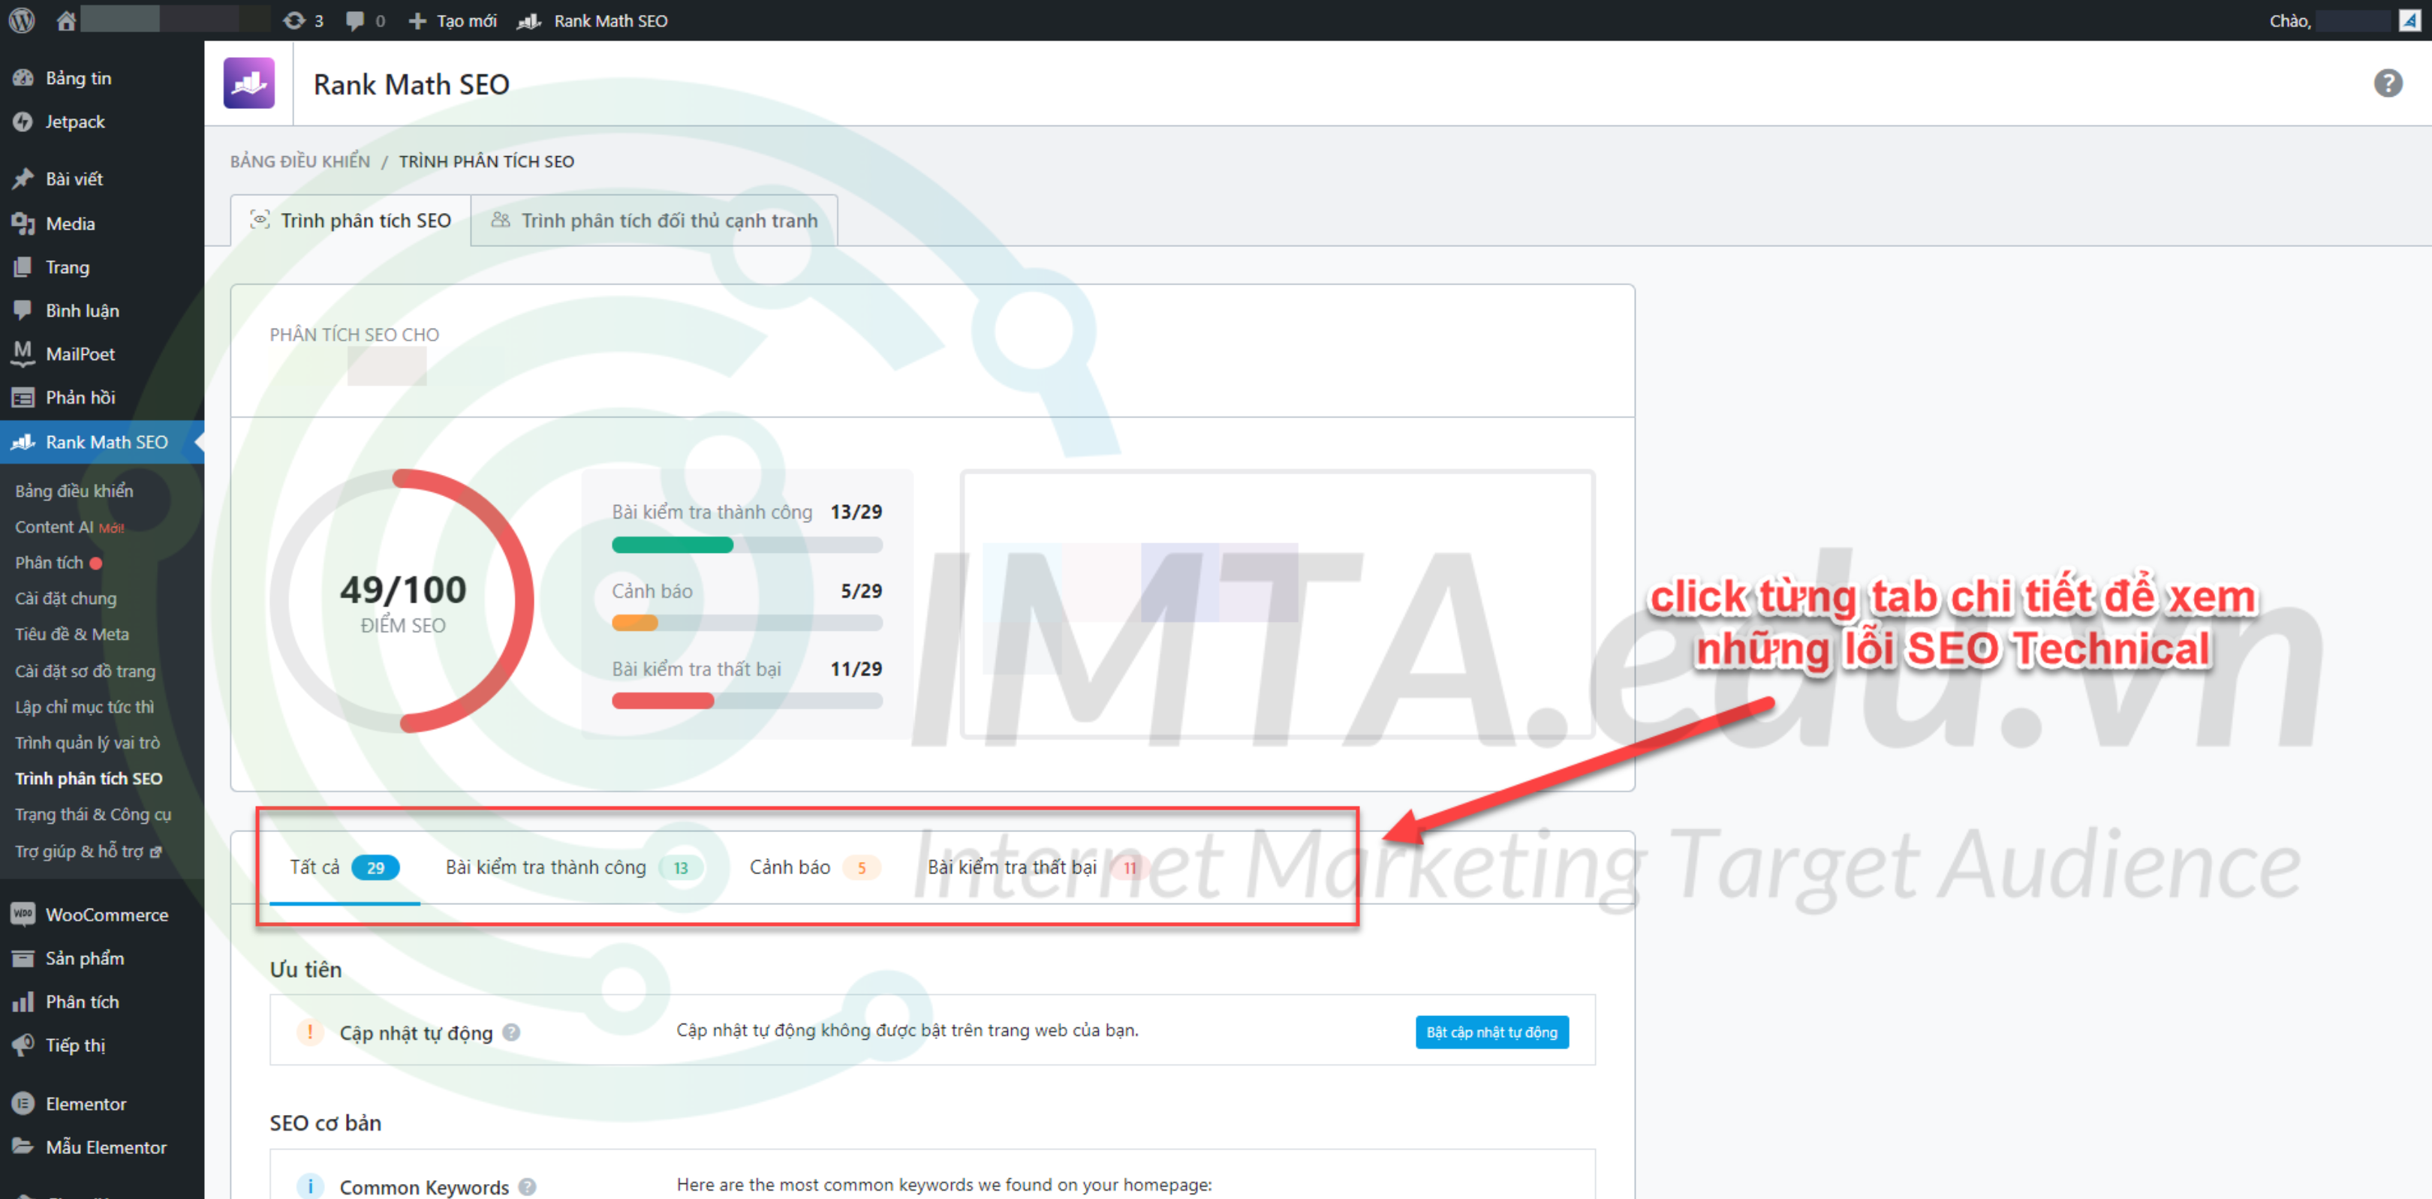
Task: Toggle automatic update checkbox for website
Action: [x=1492, y=1029]
